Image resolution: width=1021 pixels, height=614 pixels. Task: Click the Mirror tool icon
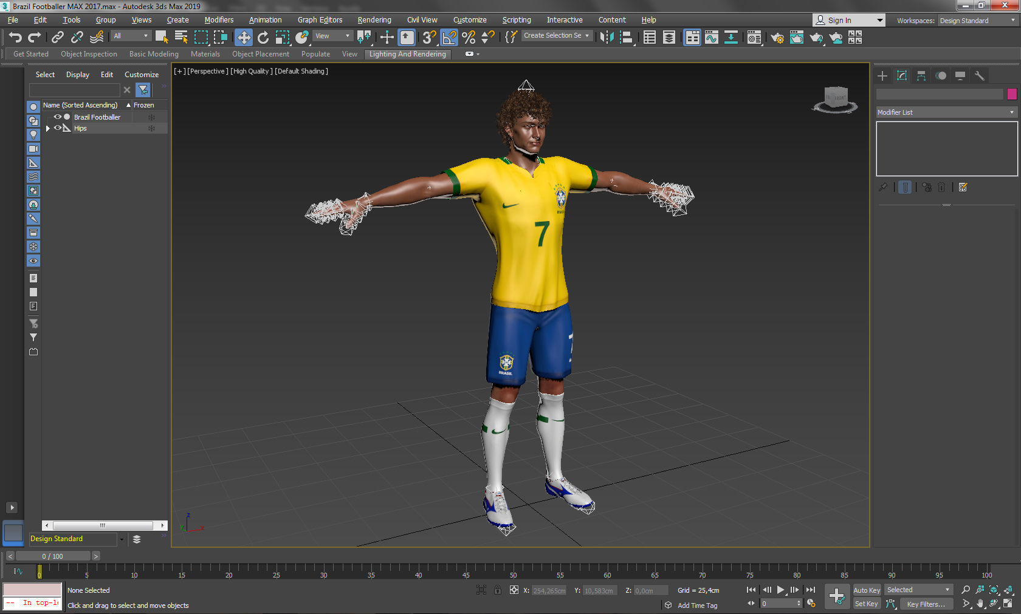[607, 38]
